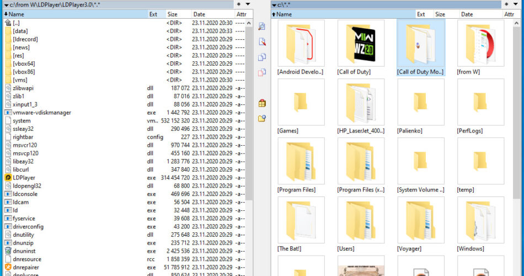Open right panel directory history dropdown arrow
Viewport: 524px width, 276px height.
[x=516, y=4]
